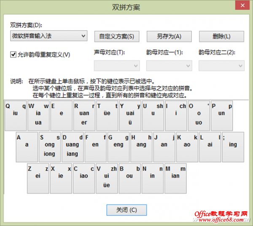The width and height of the screenshot is (253, 226).
Task: Select the P key mapped to un
Action: pyautogui.click(x=222, y=116)
